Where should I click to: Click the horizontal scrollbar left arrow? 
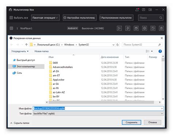click(47, 102)
